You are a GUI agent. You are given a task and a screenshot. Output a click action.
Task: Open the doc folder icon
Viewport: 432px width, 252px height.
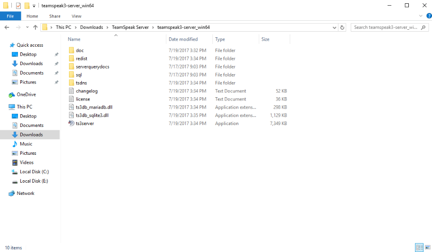(x=71, y=50)
